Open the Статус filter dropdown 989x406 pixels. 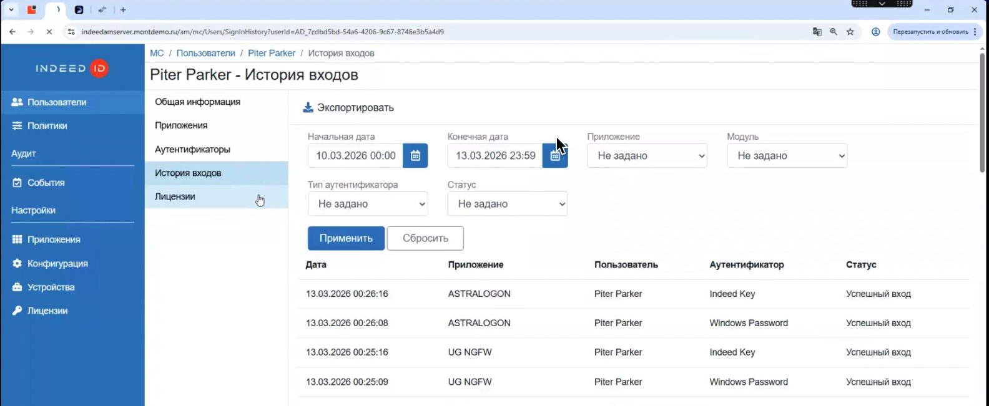point(508,204)
